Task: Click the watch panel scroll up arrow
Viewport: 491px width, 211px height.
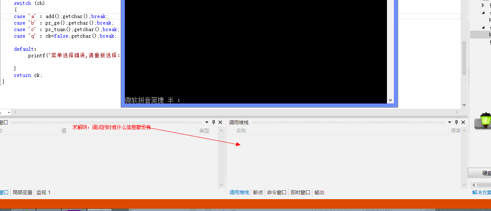Action: coord(222,131)
